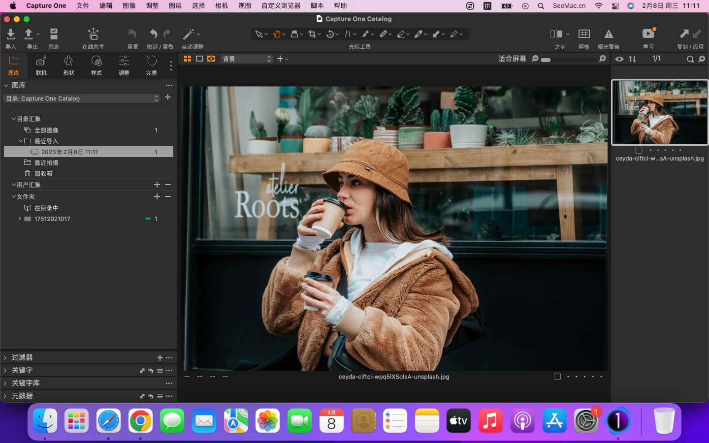709x443 pixels.
Task: Toggle the browser eye visibility icon
Action: (619, 59)
